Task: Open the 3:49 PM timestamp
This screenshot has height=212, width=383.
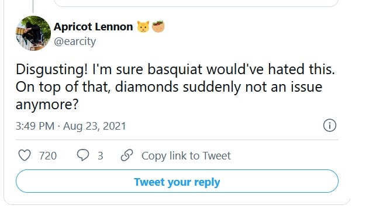Action: [35, 126]
